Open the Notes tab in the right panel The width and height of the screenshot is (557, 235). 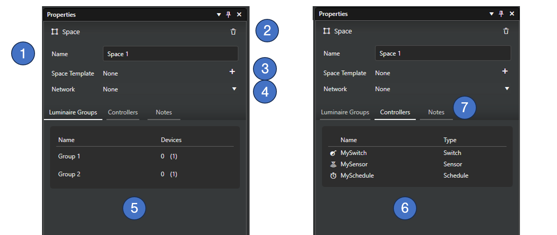pyautogui.click(x=436, y=112)
